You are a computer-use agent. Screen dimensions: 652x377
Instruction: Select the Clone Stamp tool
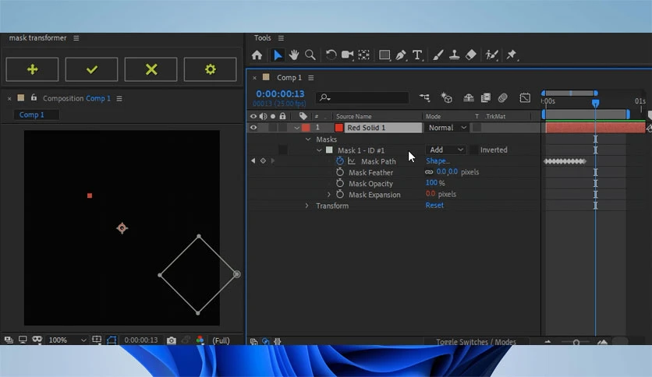[x=454, y=55]
